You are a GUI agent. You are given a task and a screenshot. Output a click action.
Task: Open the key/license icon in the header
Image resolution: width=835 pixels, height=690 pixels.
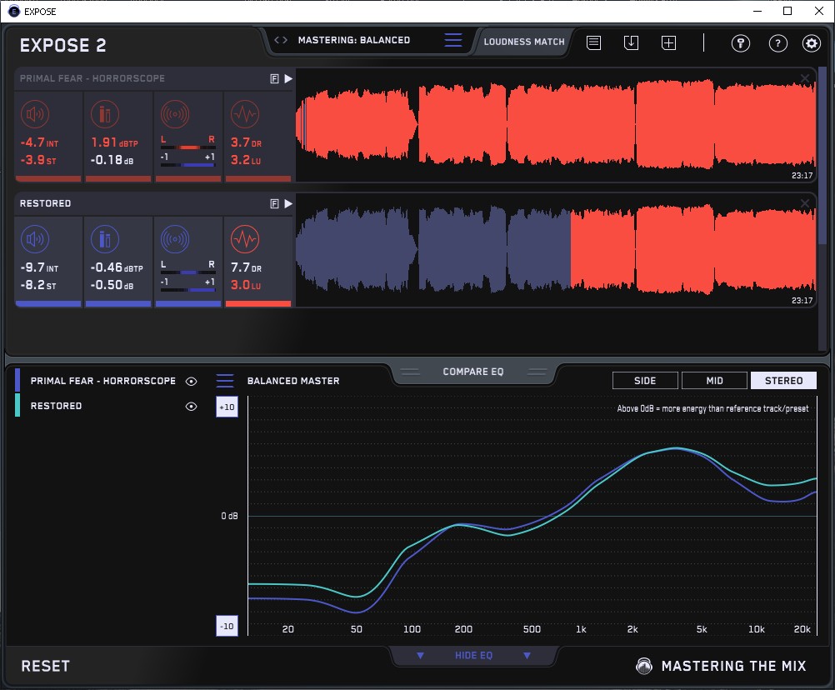pyautogui.click(x=741, y=43)
